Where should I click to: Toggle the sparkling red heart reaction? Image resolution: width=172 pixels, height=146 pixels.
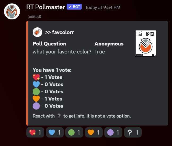coord(35,132)
